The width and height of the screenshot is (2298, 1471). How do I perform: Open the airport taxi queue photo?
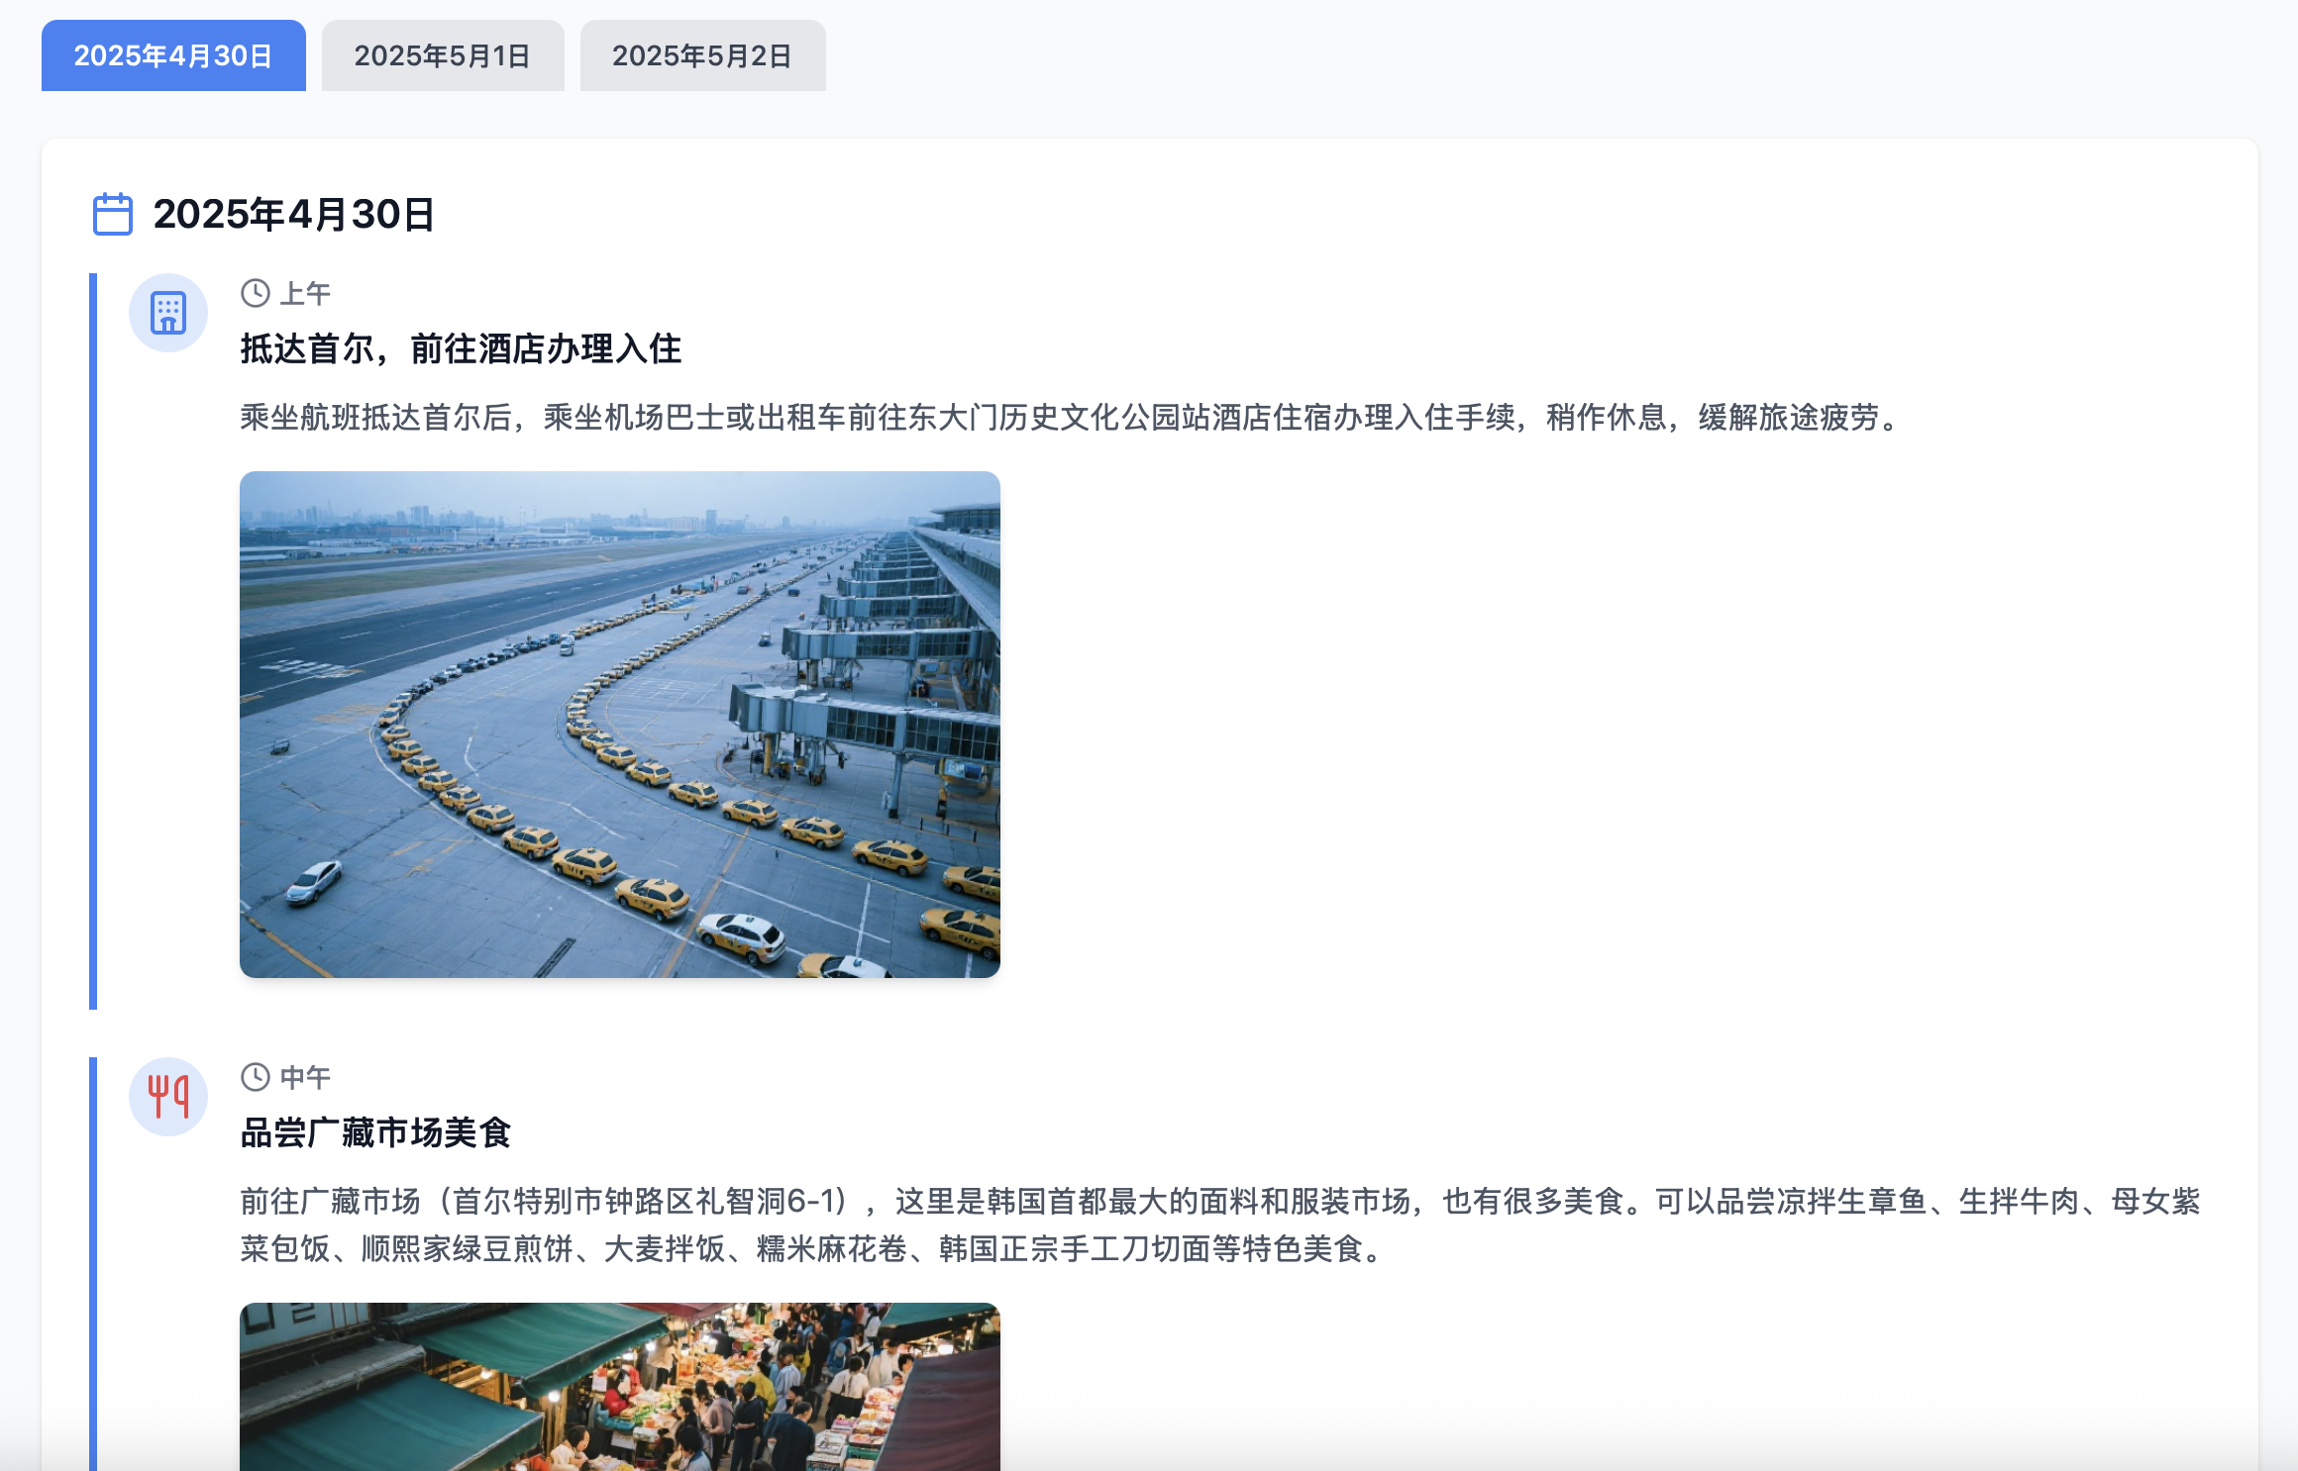620,724
